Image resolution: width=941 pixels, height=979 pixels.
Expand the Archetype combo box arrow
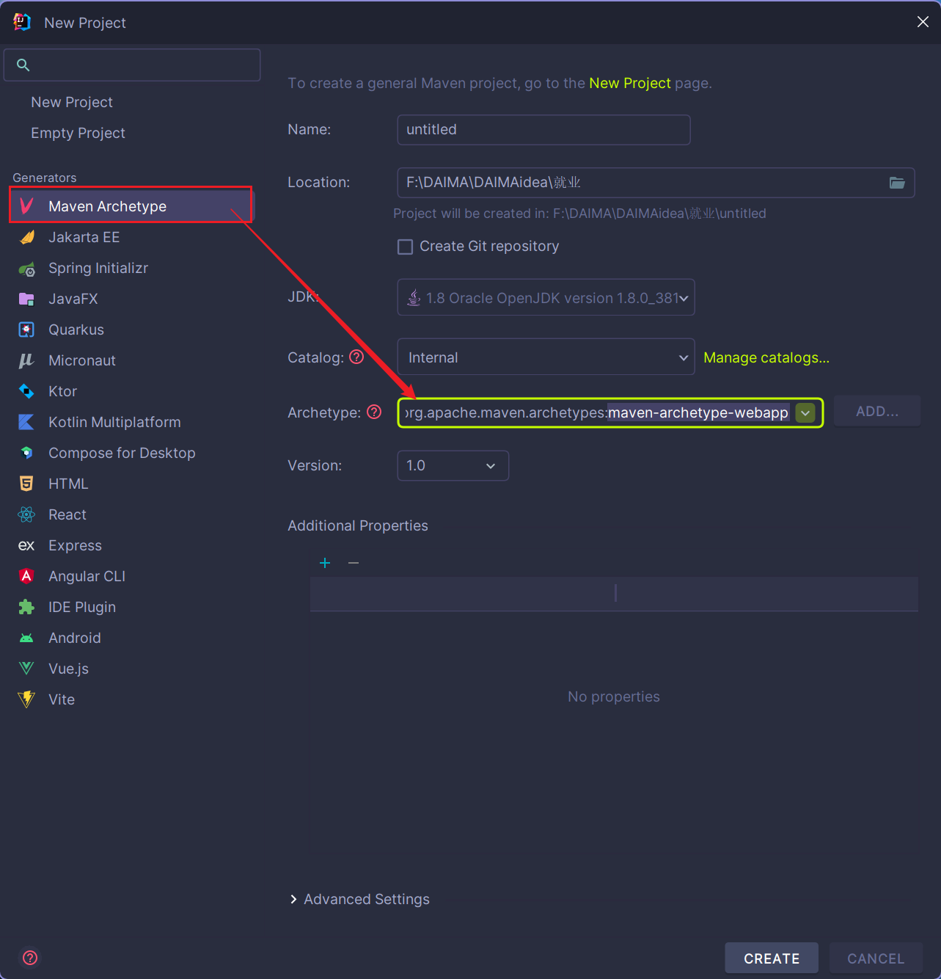coord(805,412)
